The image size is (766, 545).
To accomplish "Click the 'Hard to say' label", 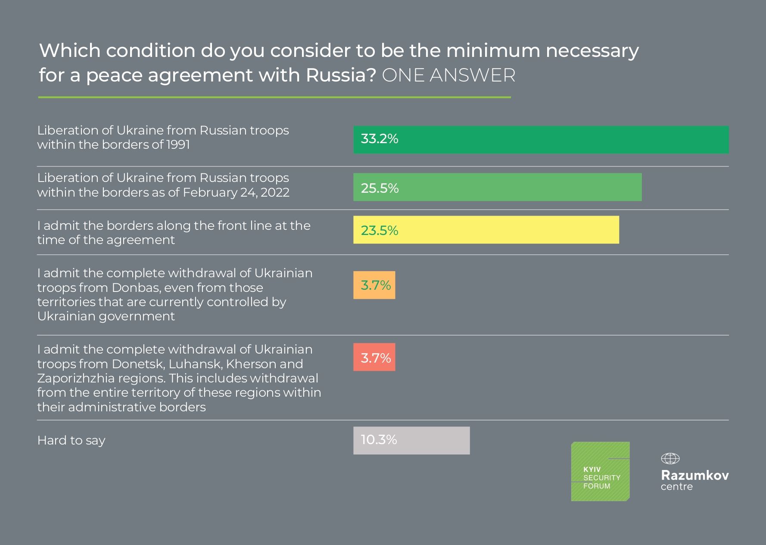I will (x=71, y=440).
